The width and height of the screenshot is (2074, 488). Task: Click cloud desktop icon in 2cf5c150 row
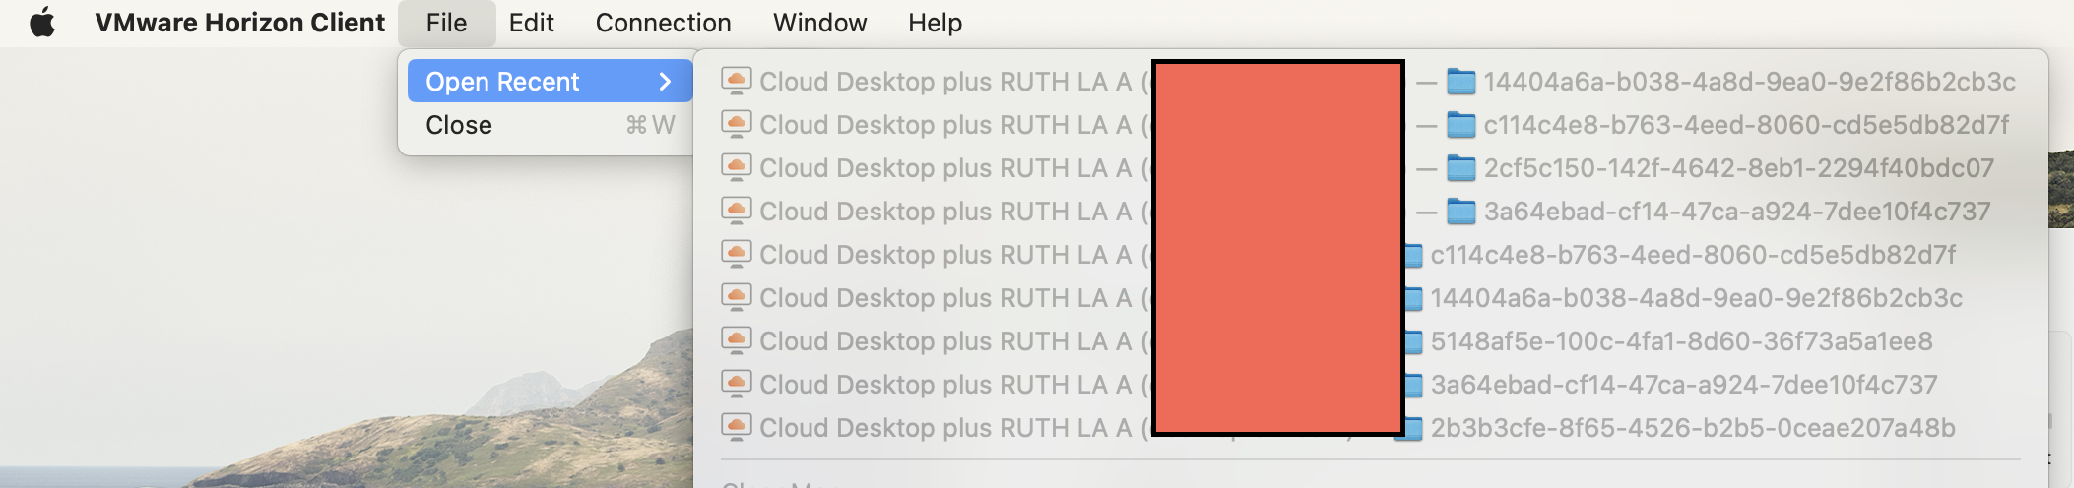[737, 167]
